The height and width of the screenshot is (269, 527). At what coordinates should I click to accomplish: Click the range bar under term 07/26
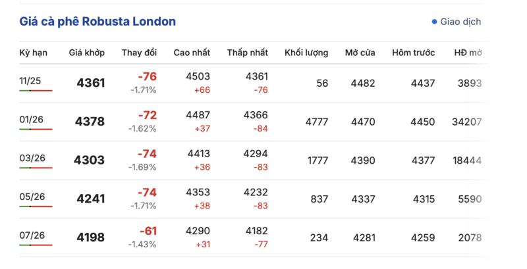coord(36,245)
